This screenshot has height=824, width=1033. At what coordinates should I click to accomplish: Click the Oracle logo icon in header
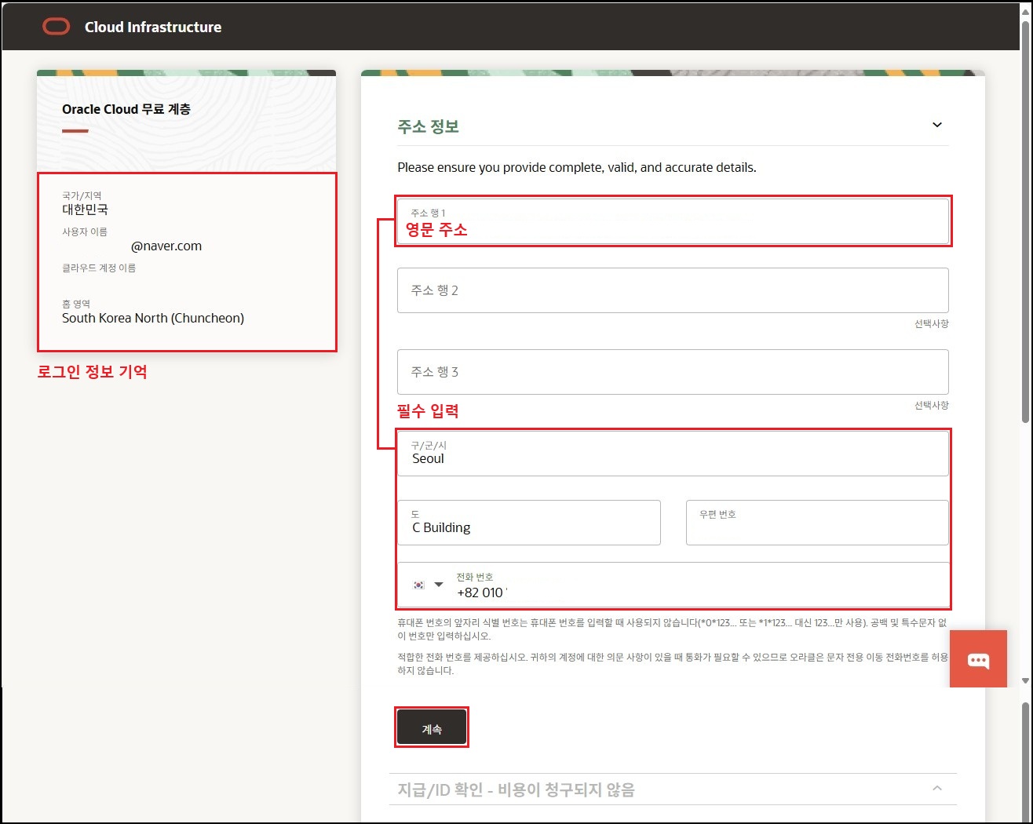point(56,27)
